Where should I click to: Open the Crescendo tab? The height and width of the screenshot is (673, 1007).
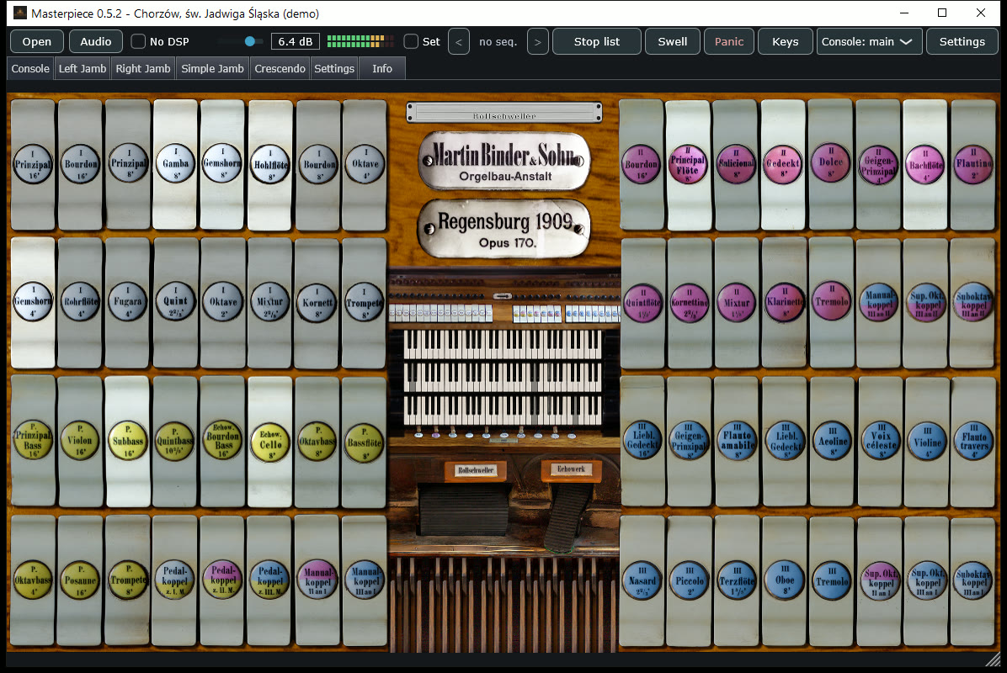click(x=280, y=69)
